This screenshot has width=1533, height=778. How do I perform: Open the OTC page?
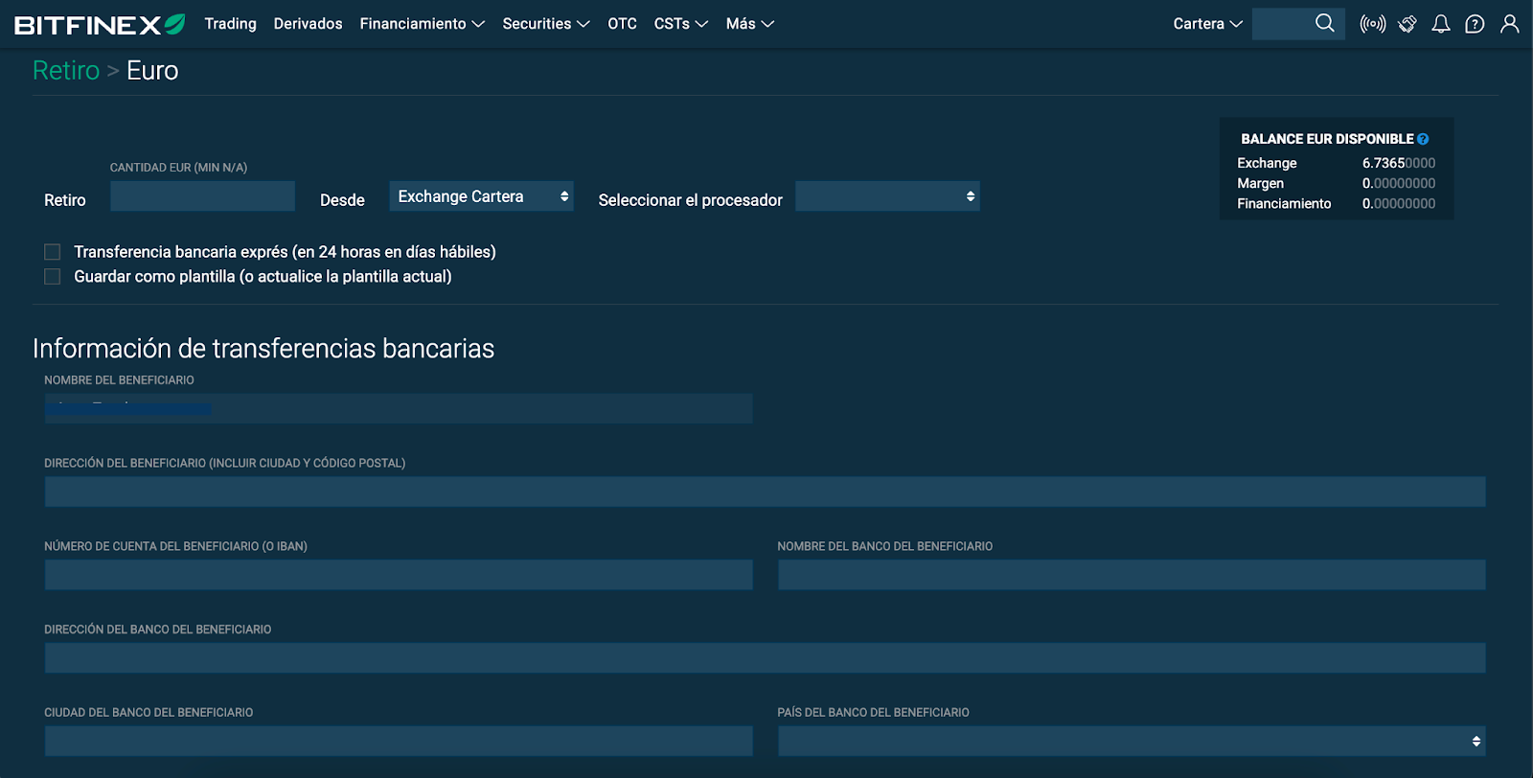point(622,24)
